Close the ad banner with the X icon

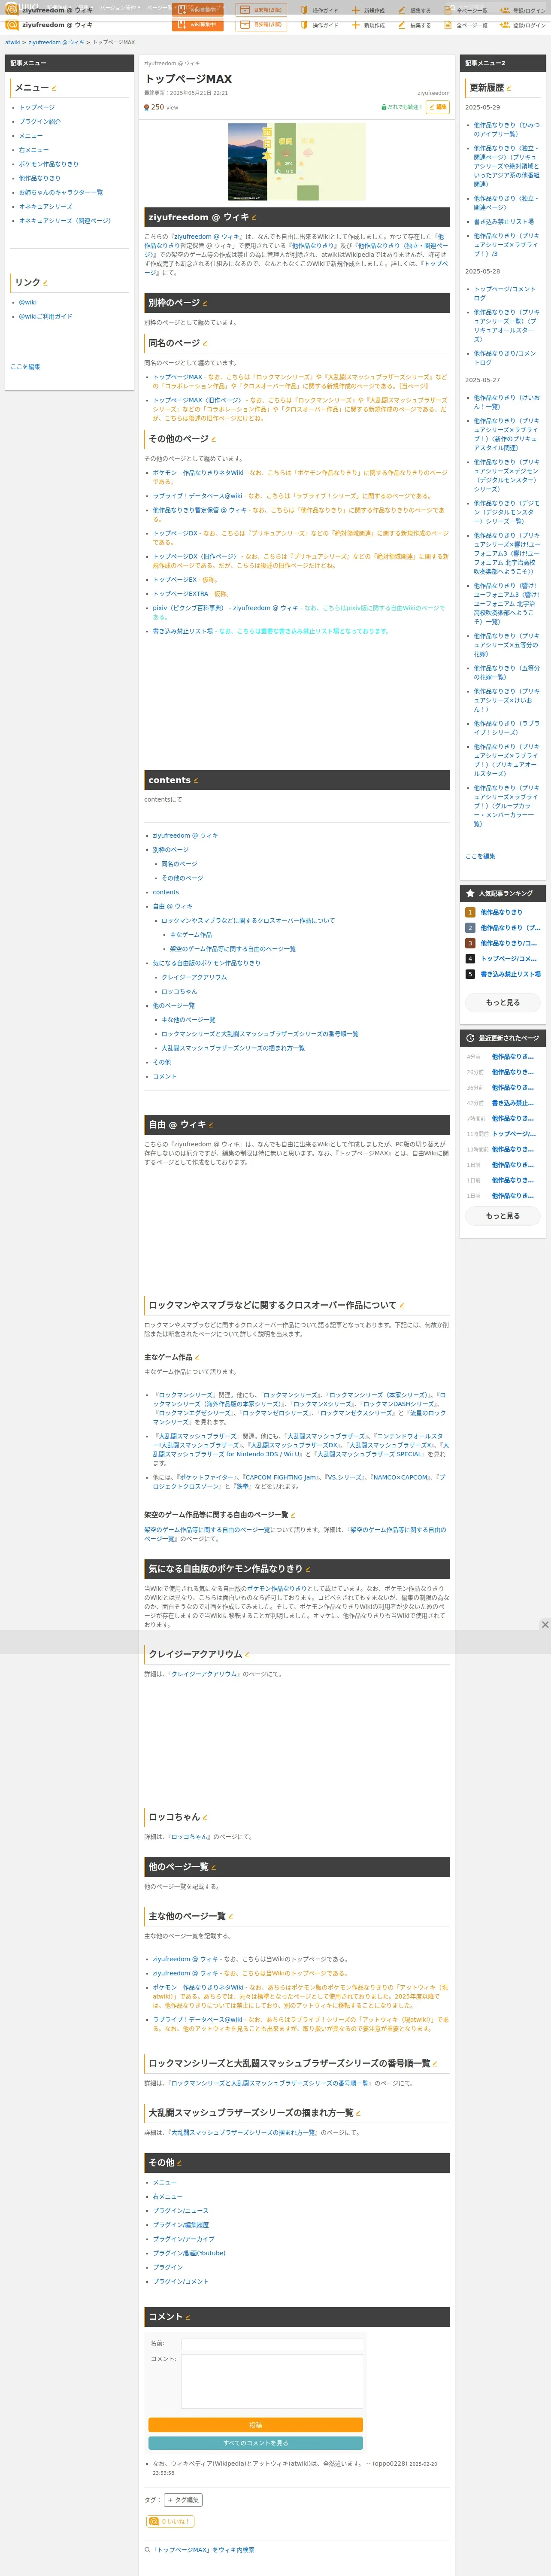pos(545,1625)
